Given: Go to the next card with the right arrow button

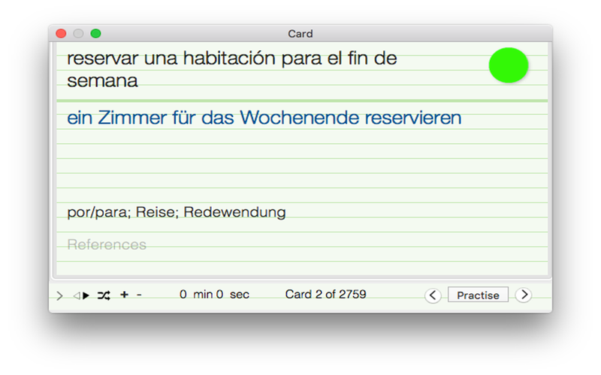Looking at the screenshot, I should coord(524,295).
